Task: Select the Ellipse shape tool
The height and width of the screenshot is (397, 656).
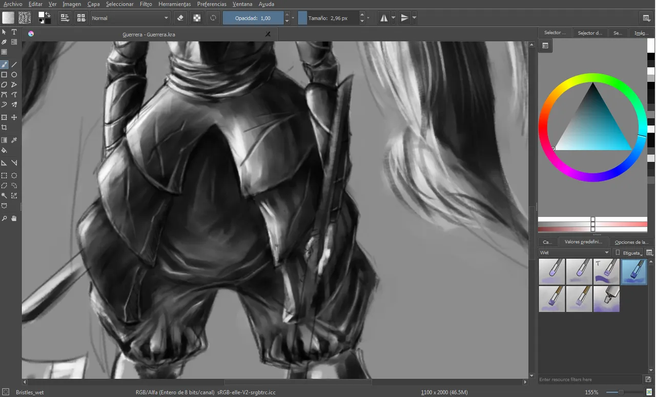Action: point(14,75)
